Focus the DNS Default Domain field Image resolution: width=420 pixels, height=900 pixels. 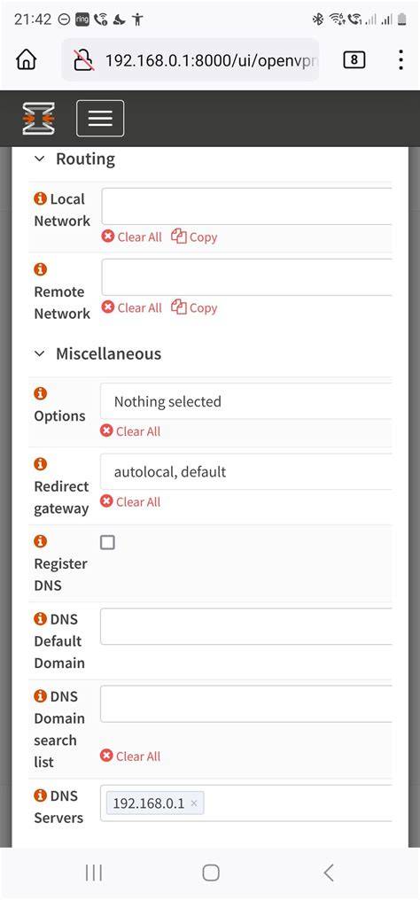pos(246,627)
